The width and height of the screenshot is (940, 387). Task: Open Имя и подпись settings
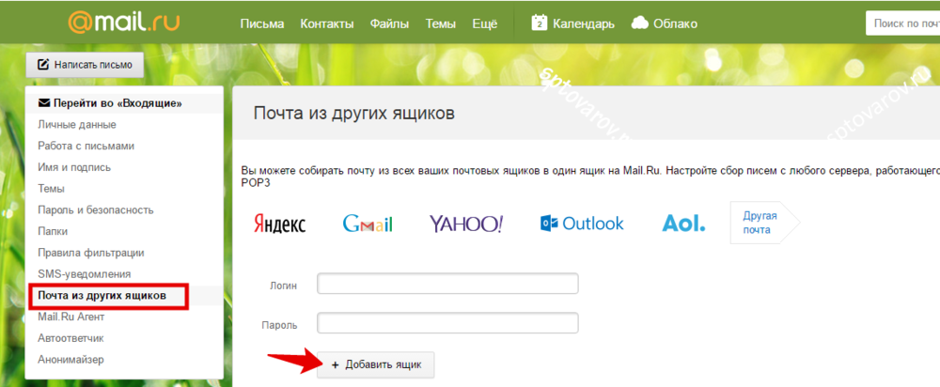(x=73, y=167)
